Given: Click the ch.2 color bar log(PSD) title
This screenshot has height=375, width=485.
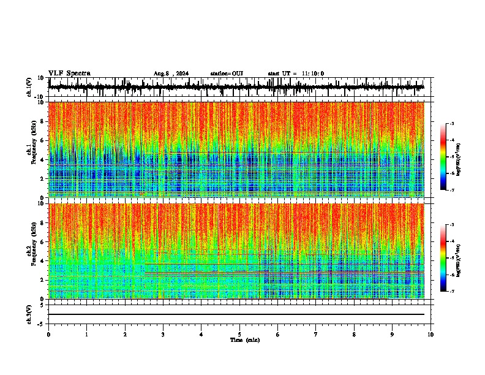Looking at the screenshot, I should click(459, 261).
